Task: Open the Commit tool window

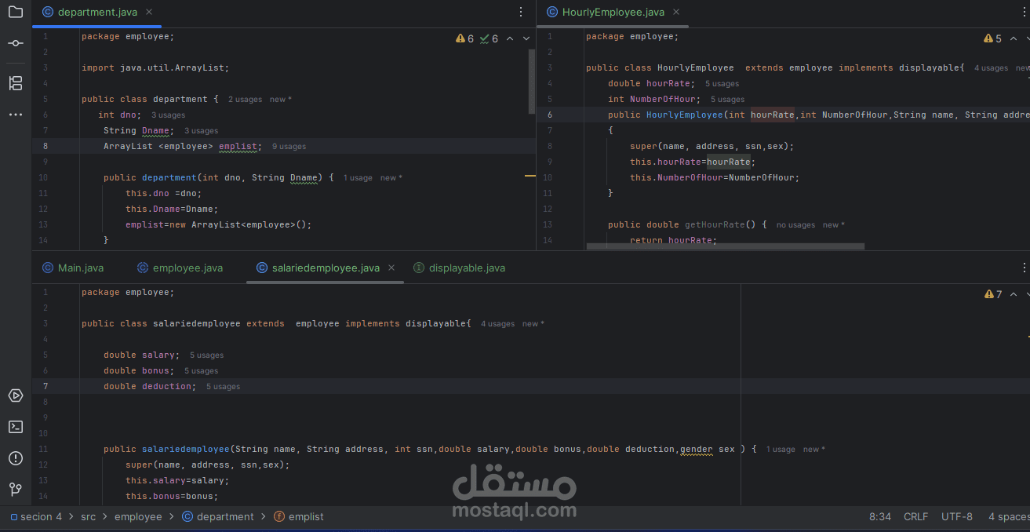Action: 16,44
